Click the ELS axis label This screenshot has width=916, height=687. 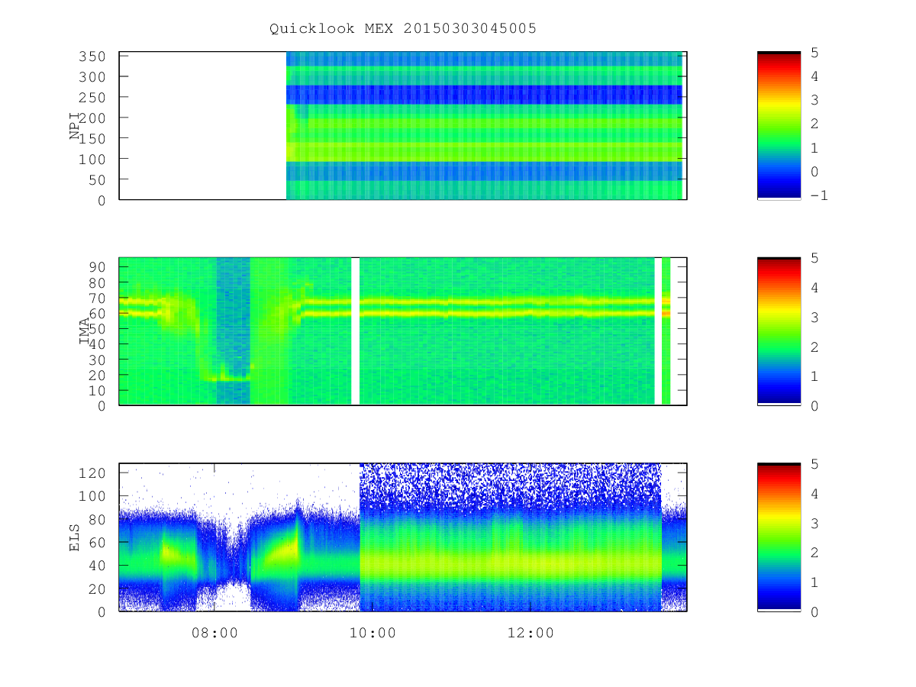(75, 537)
